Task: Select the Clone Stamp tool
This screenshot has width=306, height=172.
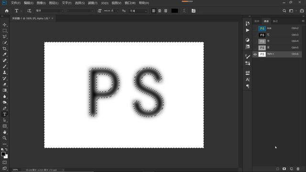Action: click(4, 73)
